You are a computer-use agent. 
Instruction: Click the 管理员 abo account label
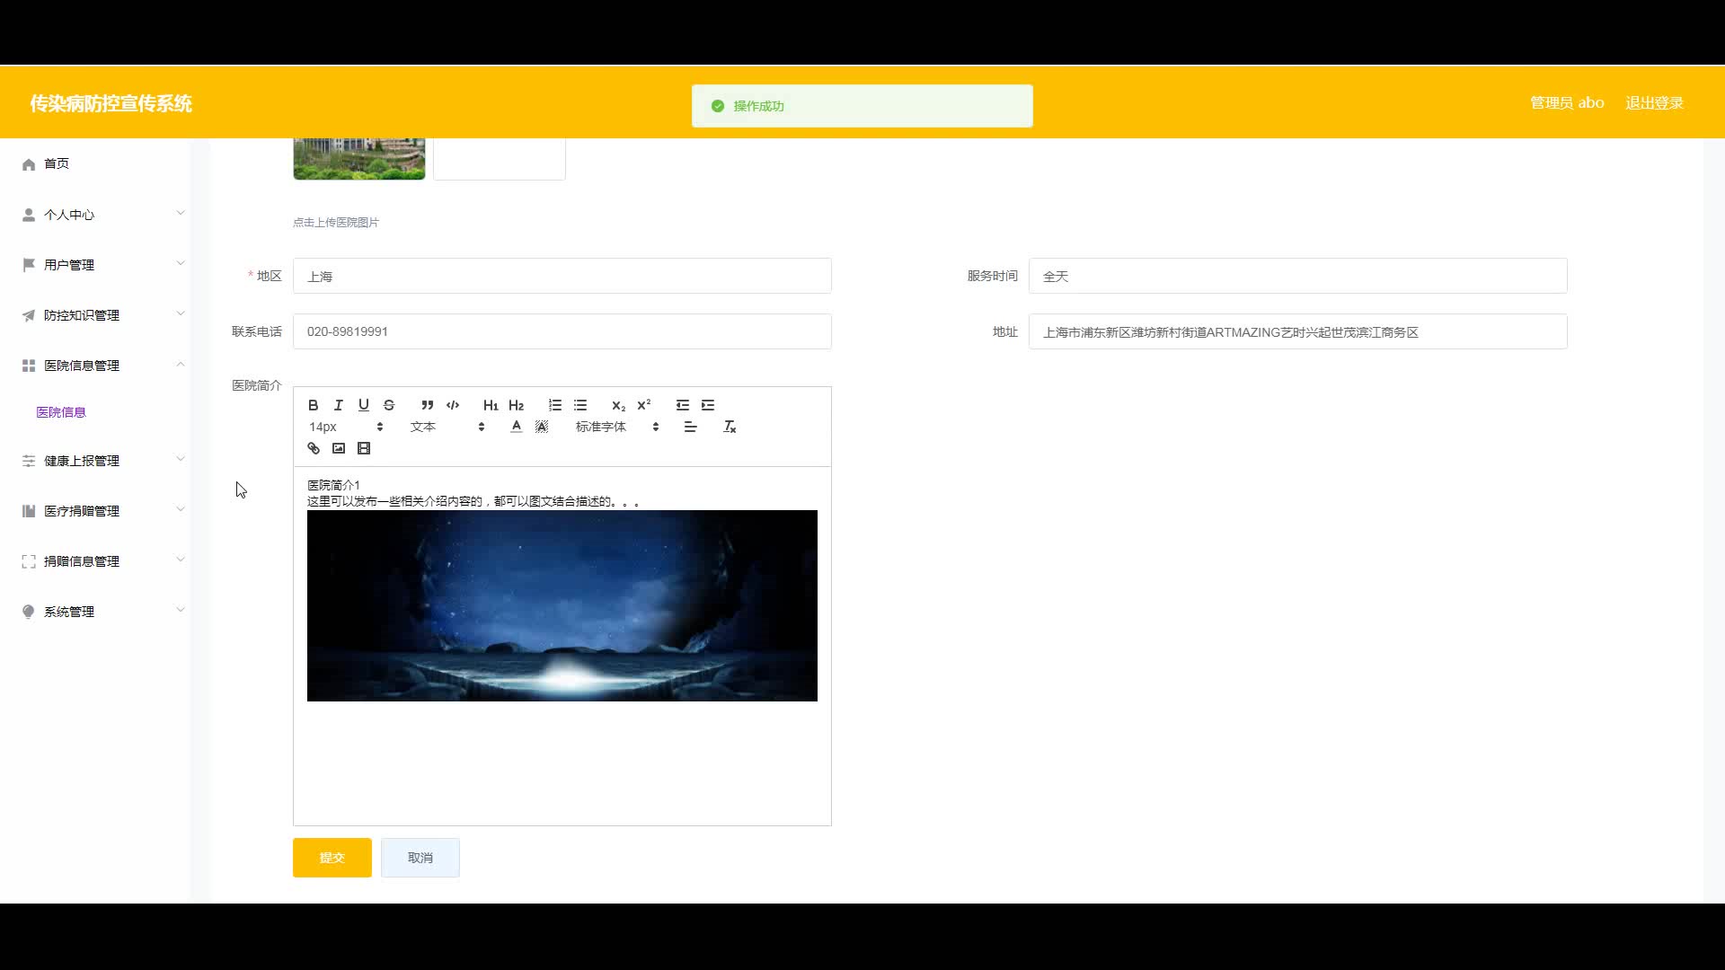click(x=1567, y=103)
